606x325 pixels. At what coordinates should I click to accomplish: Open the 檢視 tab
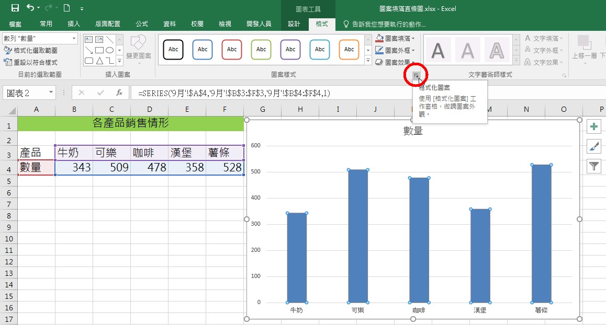coord(225,24)
